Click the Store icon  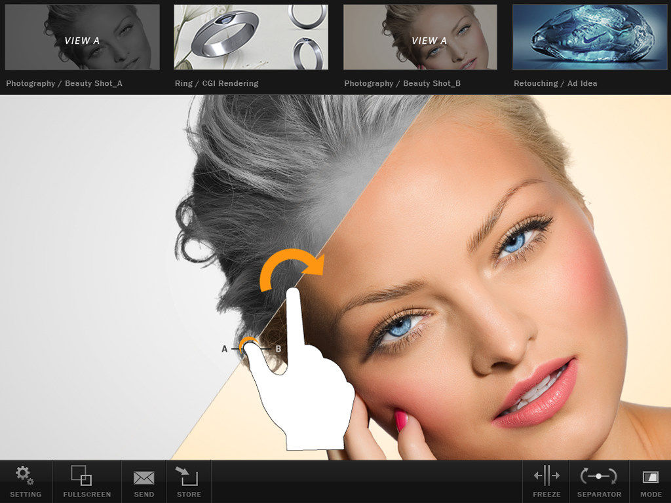tap(187, 476)
